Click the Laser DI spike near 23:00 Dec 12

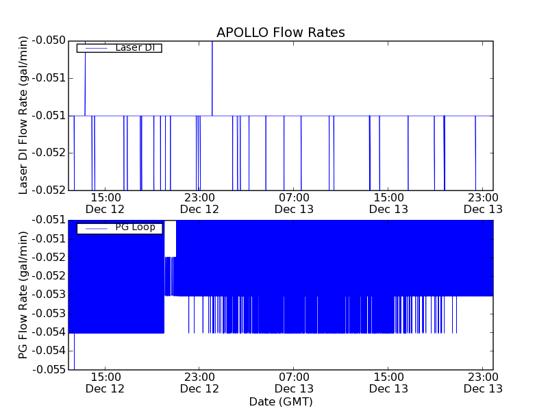pos(212,78)
